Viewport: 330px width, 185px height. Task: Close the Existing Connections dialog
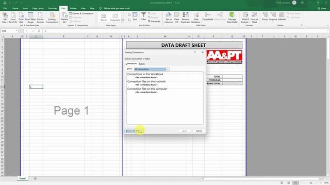click(203, 52)
